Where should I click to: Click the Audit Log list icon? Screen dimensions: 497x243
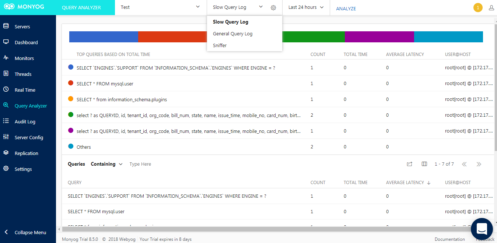(x=6, y=121)
